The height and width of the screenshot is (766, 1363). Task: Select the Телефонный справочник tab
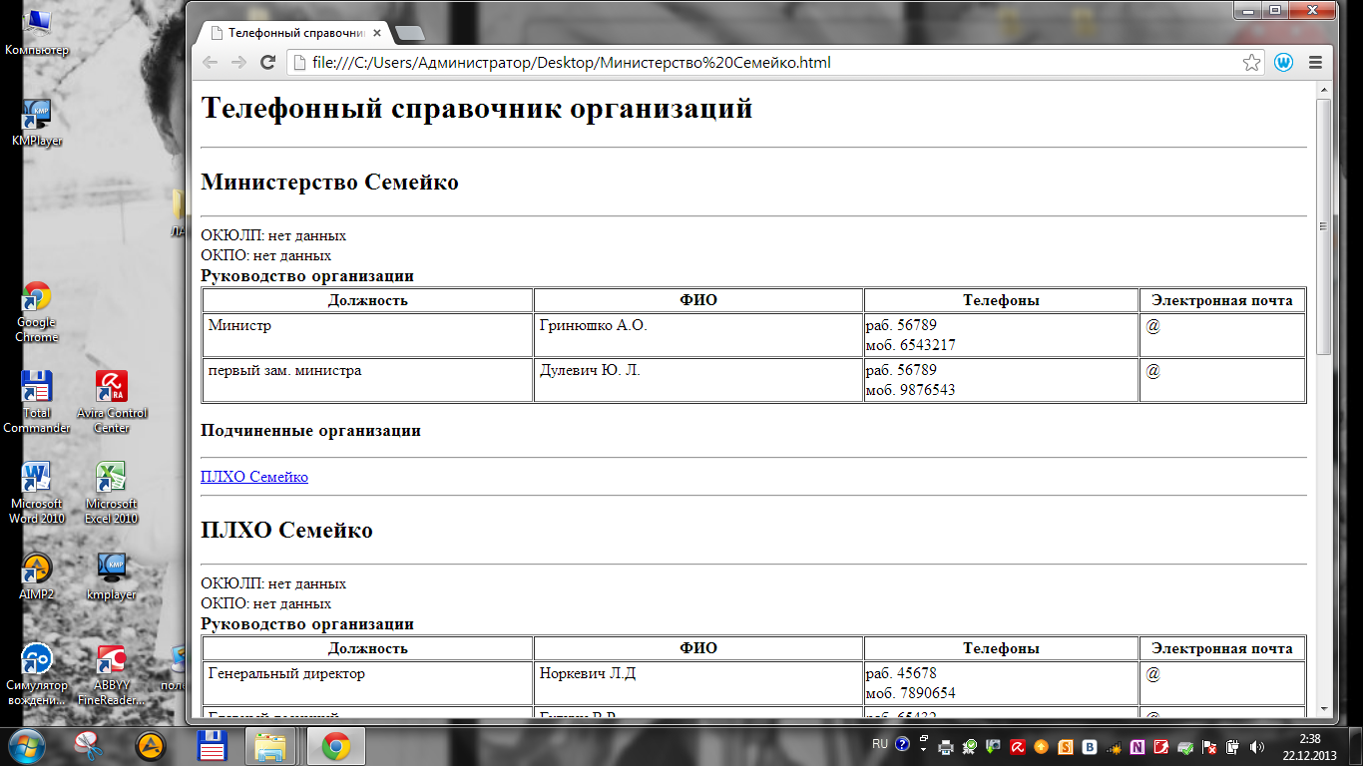point(296,33)
